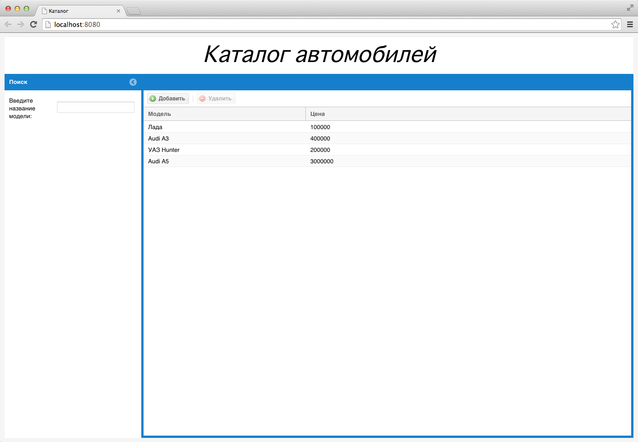Click the Добавить button
Viewport: 638px width, 442px height.
pos(168,99)
